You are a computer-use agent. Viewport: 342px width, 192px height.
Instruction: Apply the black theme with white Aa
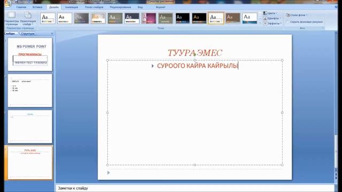click(182, 18)
